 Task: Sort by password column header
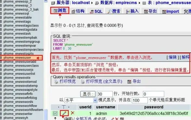pos(154,107)
